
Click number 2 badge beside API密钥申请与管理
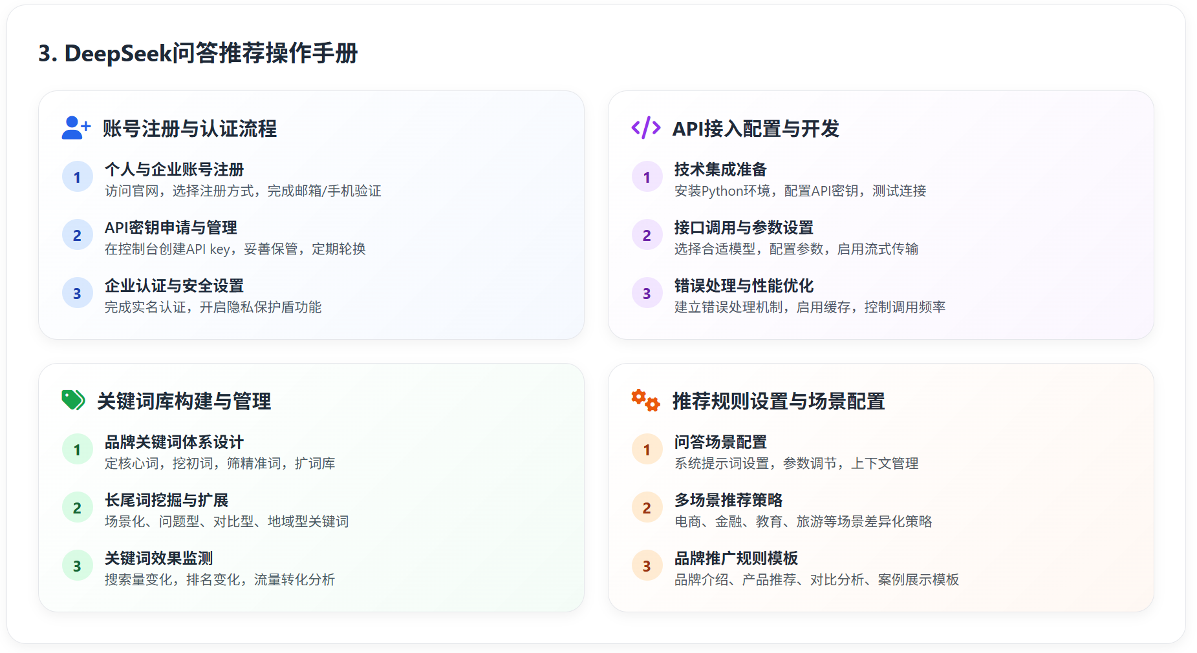coord(78,235)
